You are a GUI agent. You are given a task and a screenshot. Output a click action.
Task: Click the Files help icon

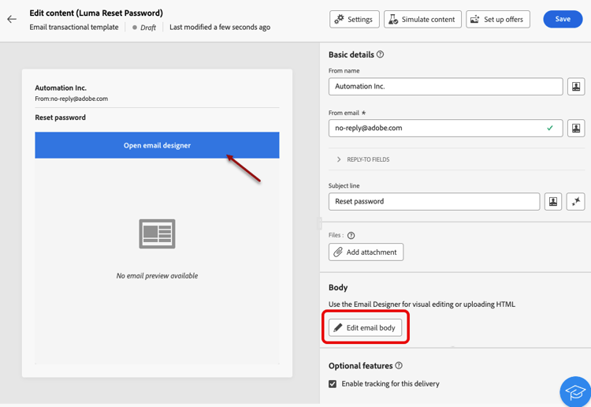(351, 235)
